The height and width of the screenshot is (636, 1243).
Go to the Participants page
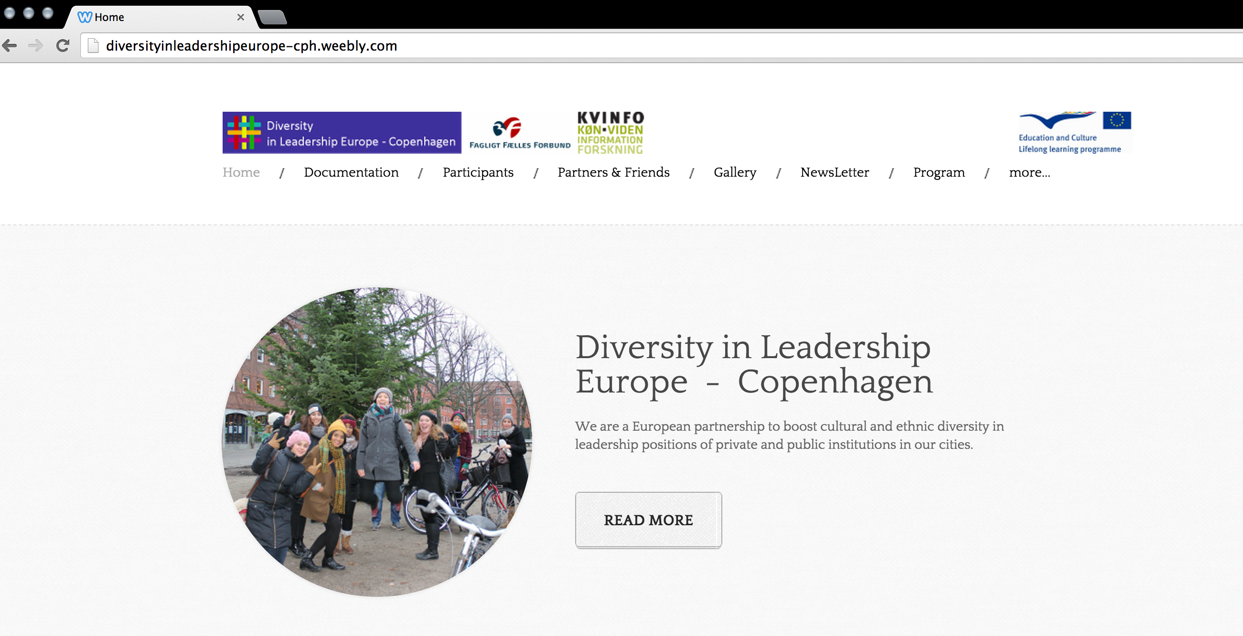coord(478,173)
